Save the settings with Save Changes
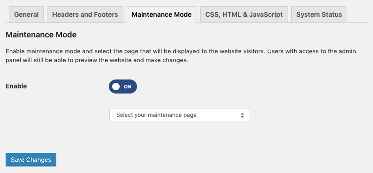 point(31,160)
